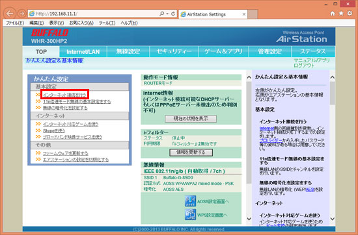Image resolution: width=358 pixels, height=235 pixels.
Task: Click the help panel scrollbar thumb
Action: pos(333,93)
